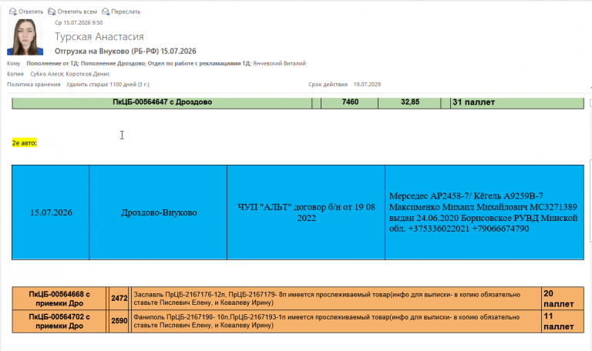
Task: Click driver info cell Мерседес АР2458-7
Action: click(484, 212)
